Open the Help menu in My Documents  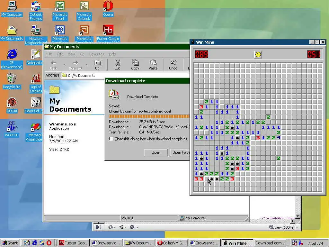(x=112, y=54)
